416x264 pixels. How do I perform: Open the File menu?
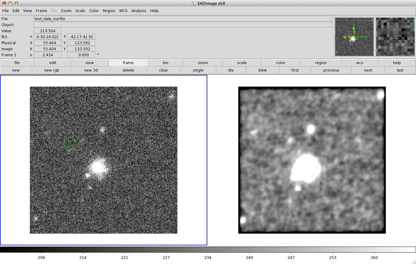click(x=5, y=11)
